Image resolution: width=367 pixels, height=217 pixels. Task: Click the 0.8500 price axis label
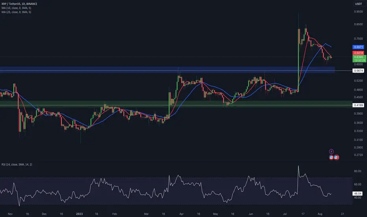pos(358,24)
